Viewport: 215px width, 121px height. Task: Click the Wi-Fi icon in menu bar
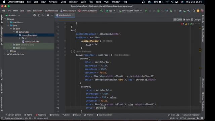(x=167, y=2)
